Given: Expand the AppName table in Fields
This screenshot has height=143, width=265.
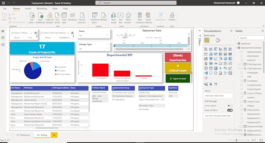Looking at the screenshot, I should coord(236,44).
